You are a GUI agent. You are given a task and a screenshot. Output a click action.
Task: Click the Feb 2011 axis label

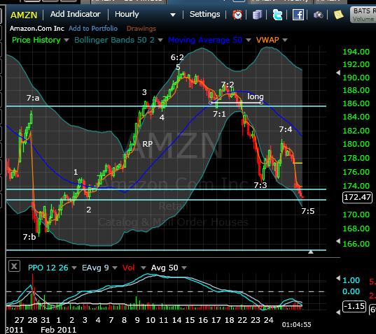point(59,330)
